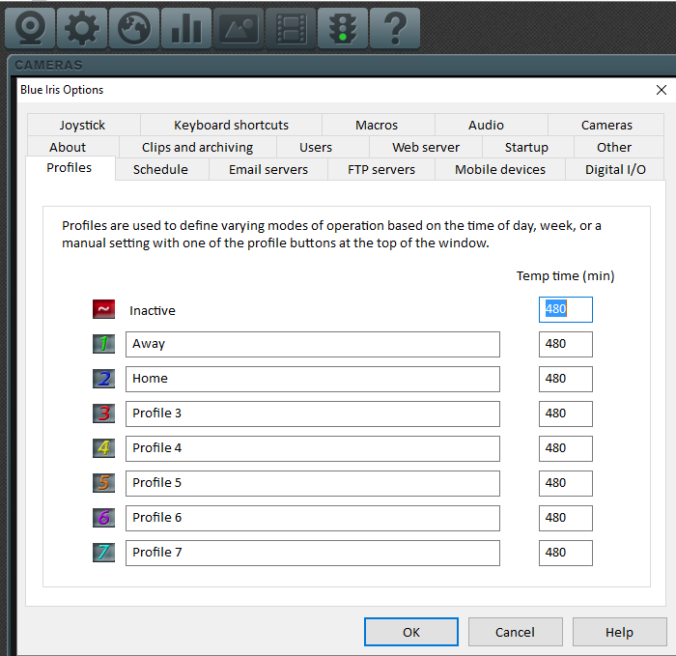Click the Profile 5 temp time field
The image size is (676, 656).
pos(566,483)
